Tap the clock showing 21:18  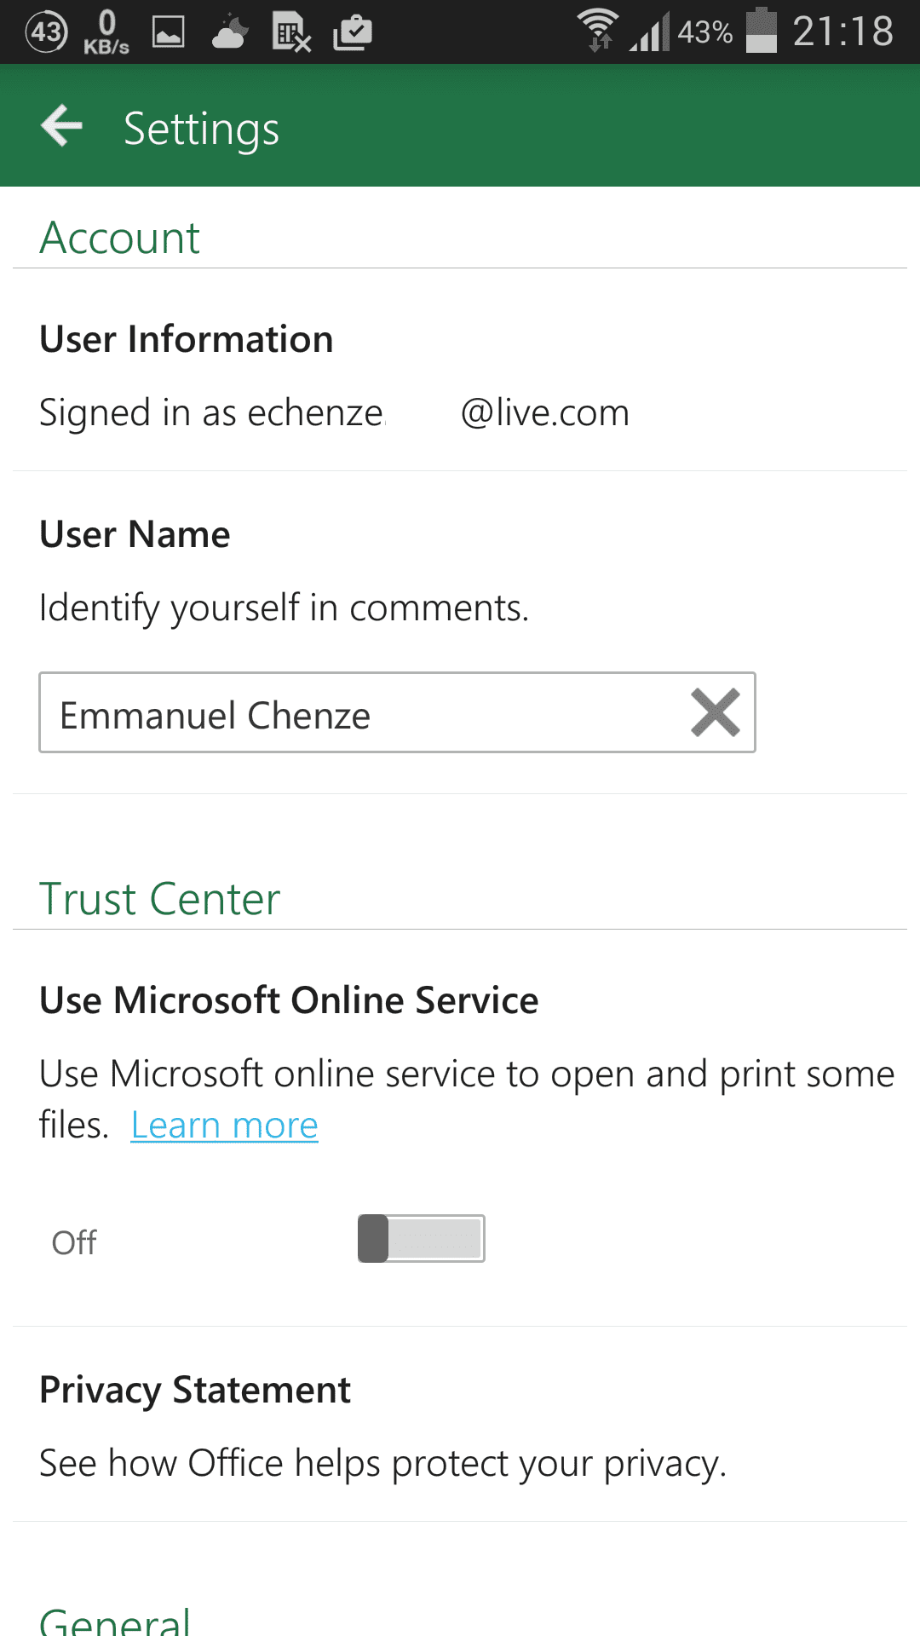point(842,32)
